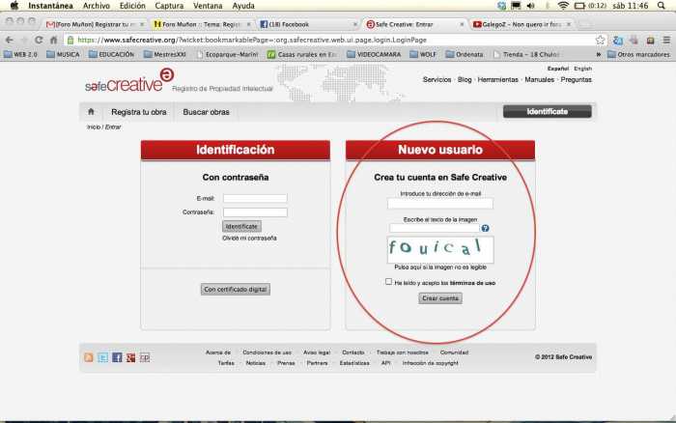Open the Ventana menu

click(x=208, y=6)
